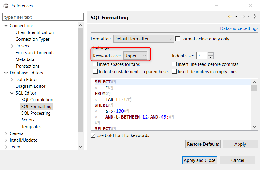Click the preview pane scrollbar down arrow

point(254,127)
